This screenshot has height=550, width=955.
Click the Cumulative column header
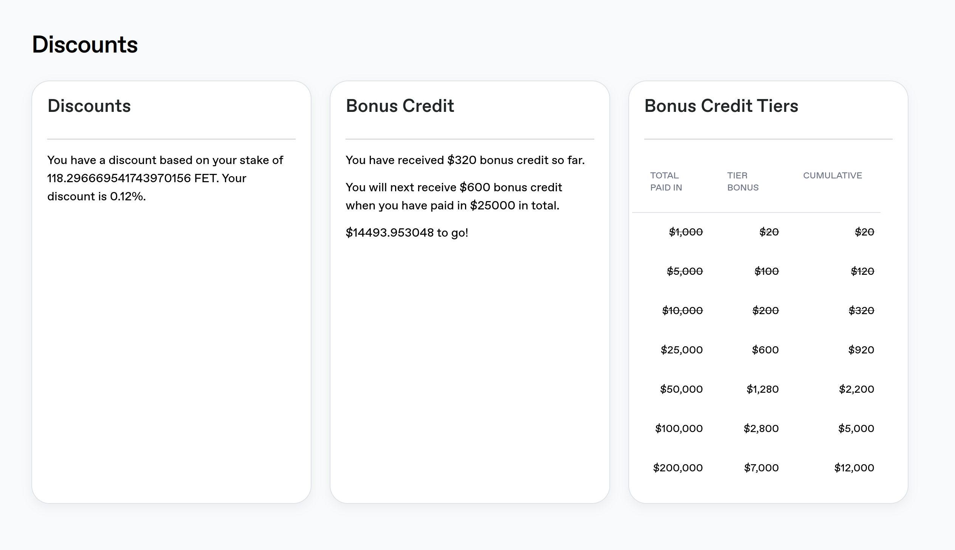tap(832, 175)
